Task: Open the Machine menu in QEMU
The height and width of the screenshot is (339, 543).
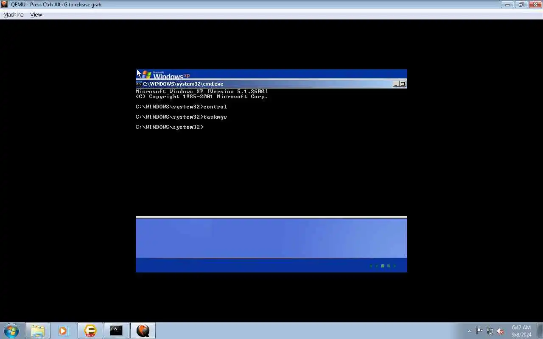Action: click(x=13, y=14)
